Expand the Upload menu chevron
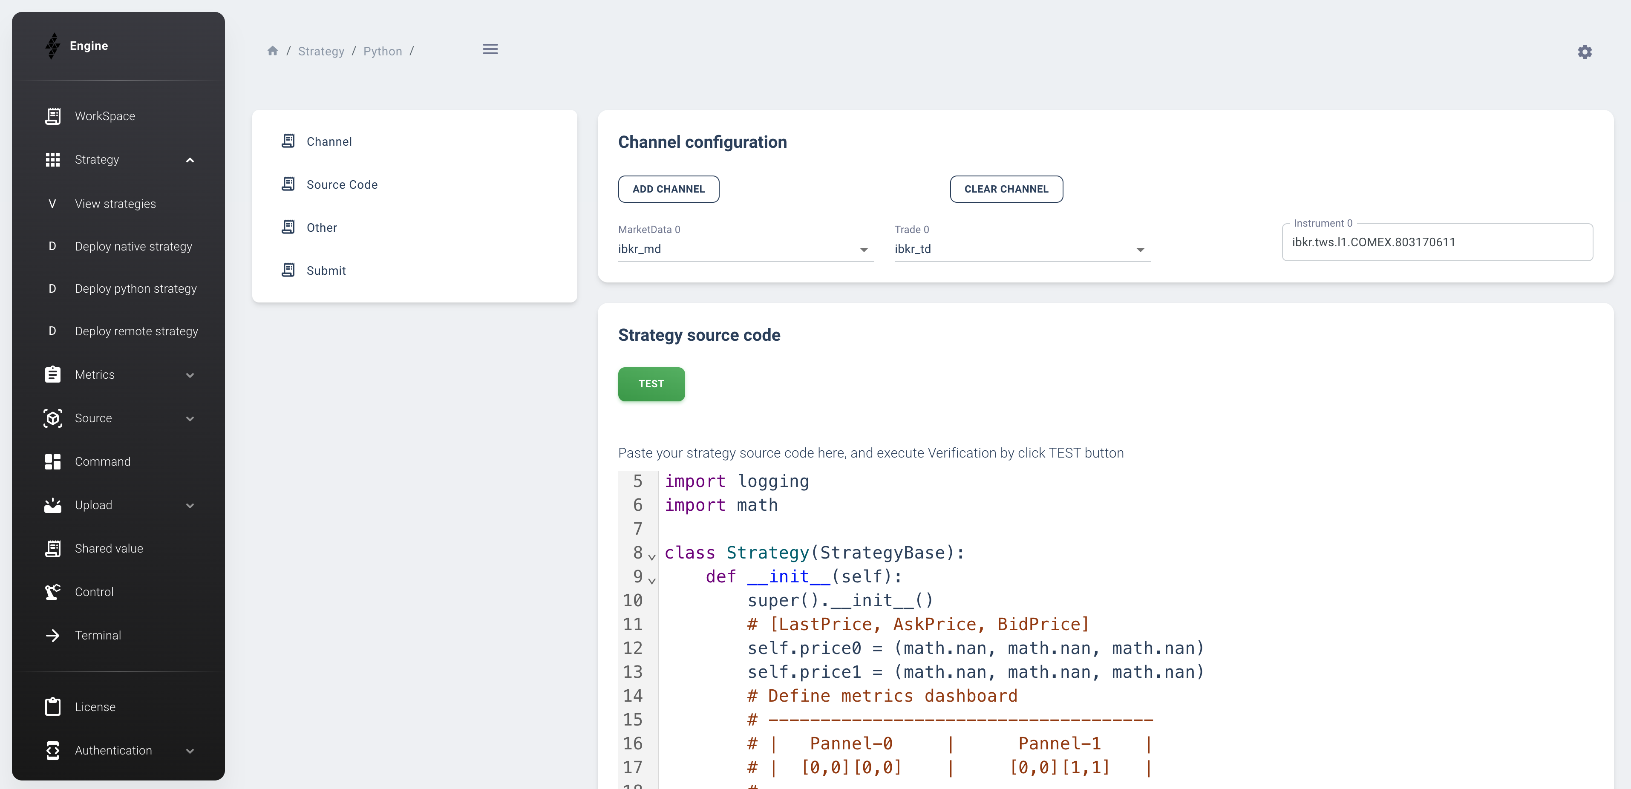Viewport: 1631px width, 789px height. [x=190, y=505]
